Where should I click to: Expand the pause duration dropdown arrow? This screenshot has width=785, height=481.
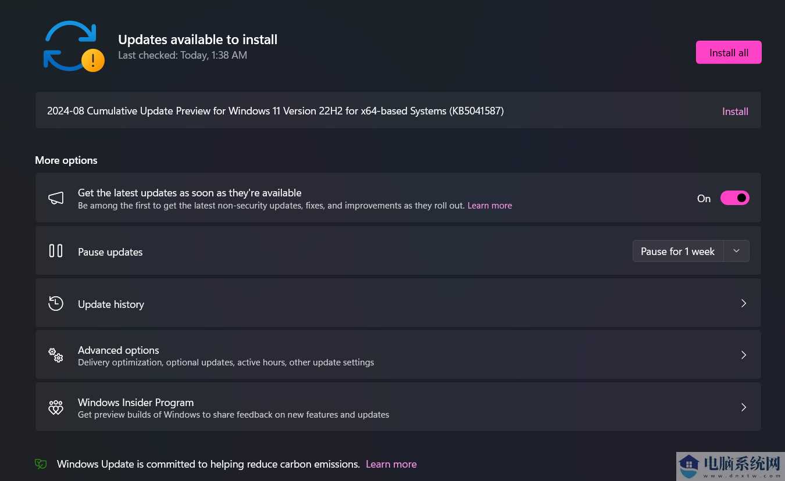click(736, 252)
